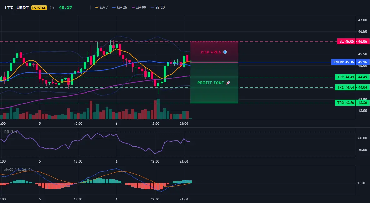
Task: Click the 21:00 time label under price chart
Action: (184, 124)
